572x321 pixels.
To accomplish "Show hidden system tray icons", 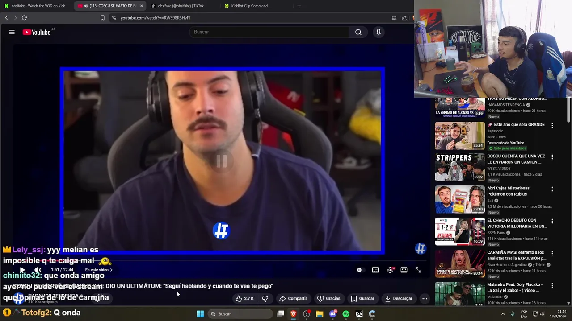I will (x=503, y=314).
